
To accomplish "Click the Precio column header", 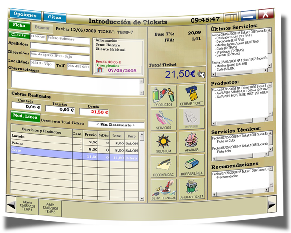I will pyautogui.click(x=91, y=135).
